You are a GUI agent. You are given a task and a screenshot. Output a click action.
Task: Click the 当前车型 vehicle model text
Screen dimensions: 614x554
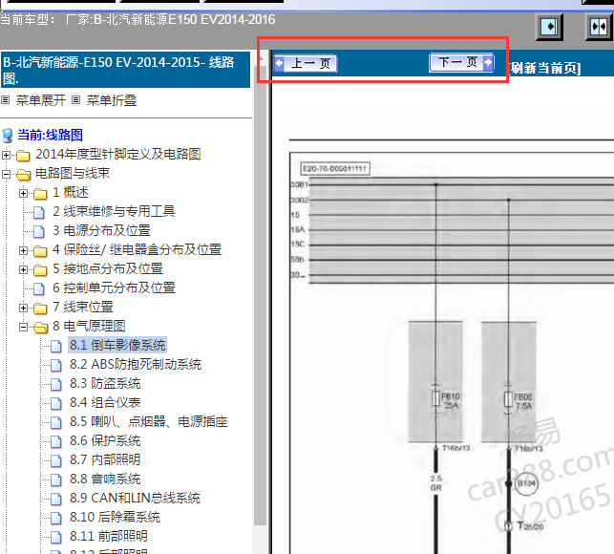[138, 20]
